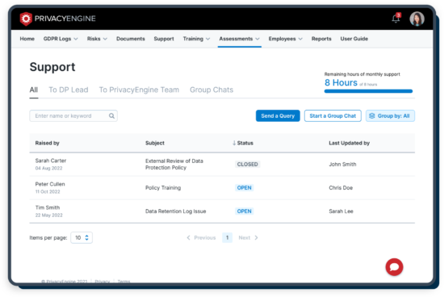This screenshot has width=444, height=297.
Task: Click the Status column sort arrow
Action: point(234,143)
